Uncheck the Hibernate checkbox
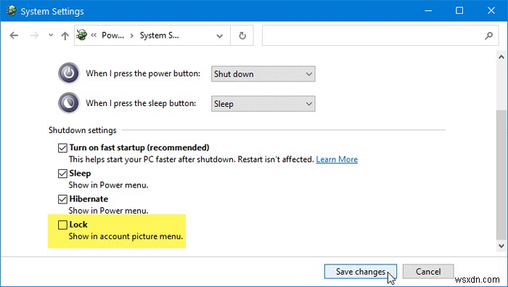508x287 pixels. tap(62, 199)
